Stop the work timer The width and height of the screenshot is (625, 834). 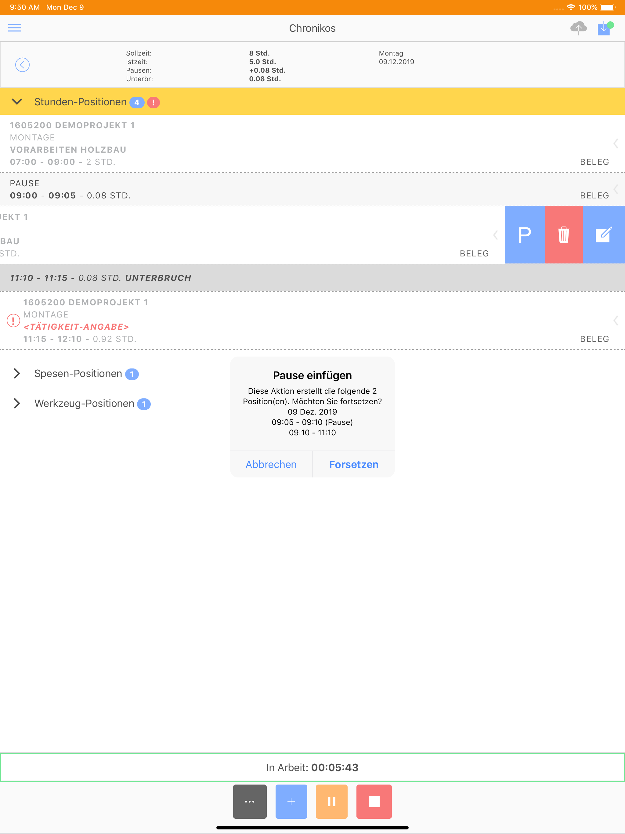374,801
